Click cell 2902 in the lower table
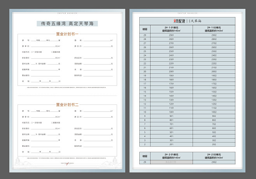256x179 pixels. point(214,162)
